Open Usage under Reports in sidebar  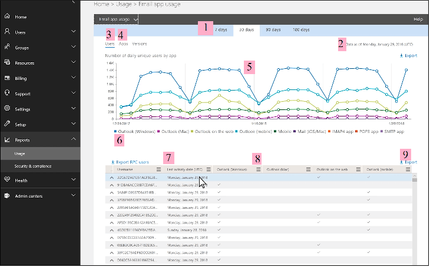pyautogui.click(x=40, y=153)
